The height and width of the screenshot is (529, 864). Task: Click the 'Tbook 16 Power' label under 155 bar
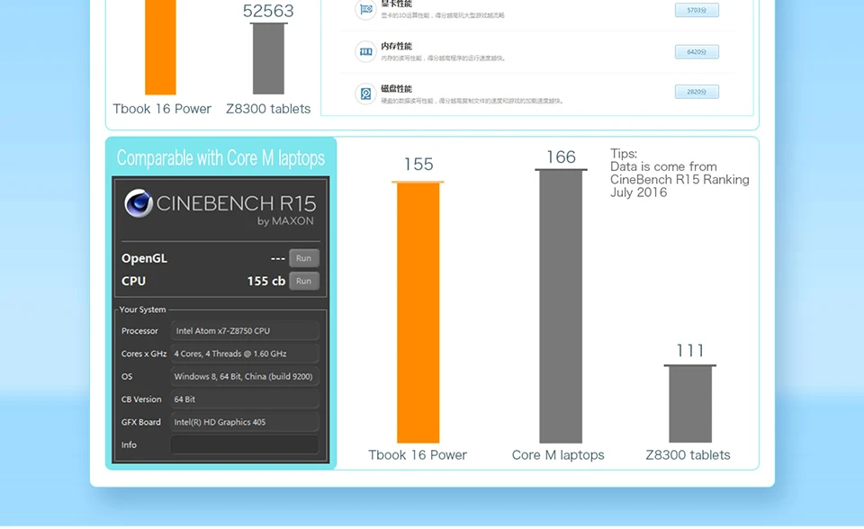point(418,455)
